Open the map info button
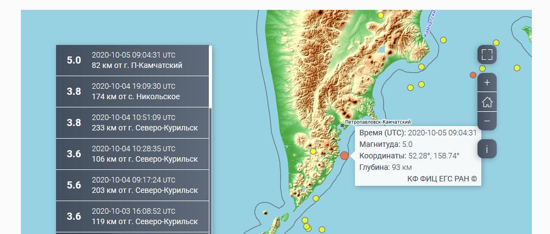The image size is (550, 234). [x=487, y=149]
